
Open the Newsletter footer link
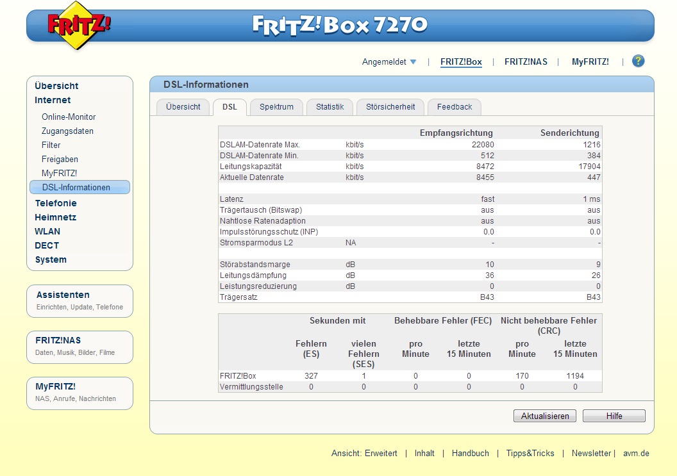pos(591,454)
